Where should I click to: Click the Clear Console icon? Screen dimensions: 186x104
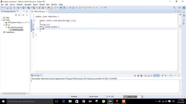click(145, 76)
